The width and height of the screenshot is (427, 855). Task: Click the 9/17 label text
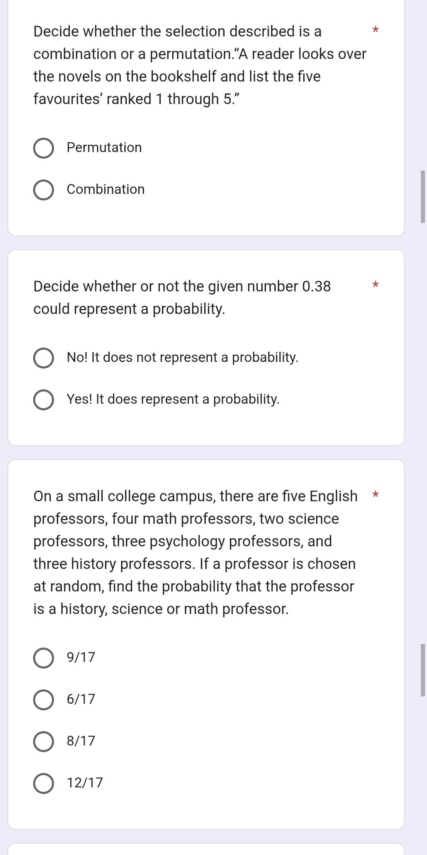click(81, 657)
